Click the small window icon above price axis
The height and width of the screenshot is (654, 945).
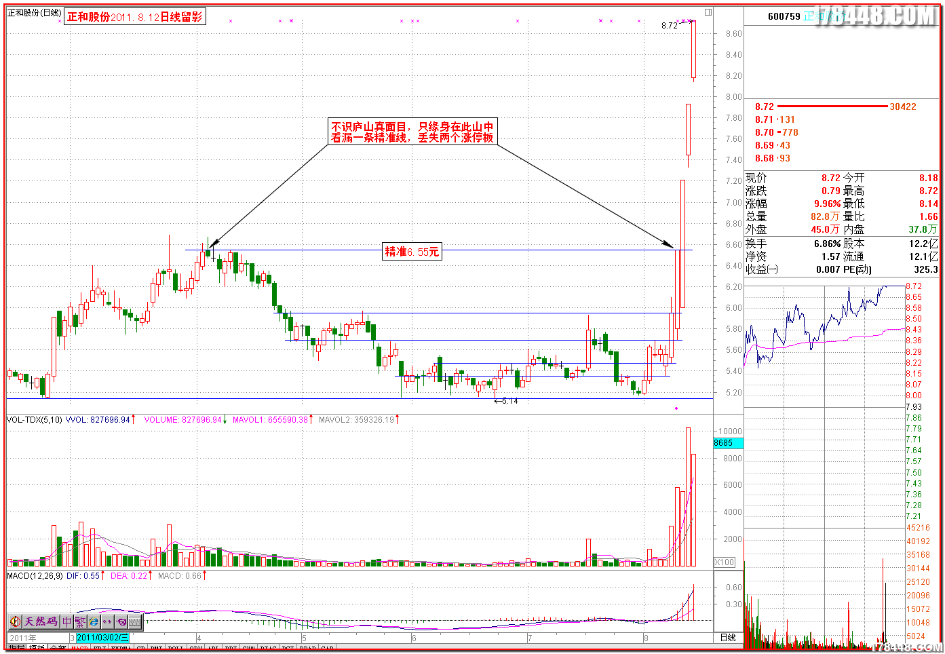(x=708, y=12)
